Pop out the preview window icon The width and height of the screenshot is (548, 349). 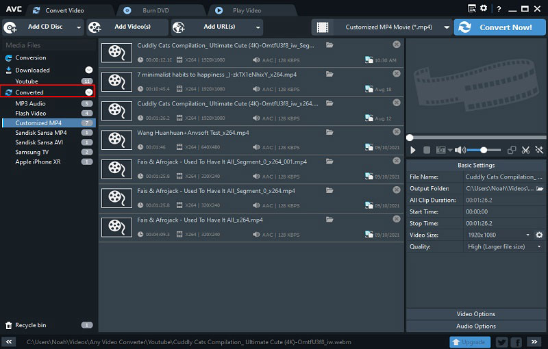click(512, 150)
